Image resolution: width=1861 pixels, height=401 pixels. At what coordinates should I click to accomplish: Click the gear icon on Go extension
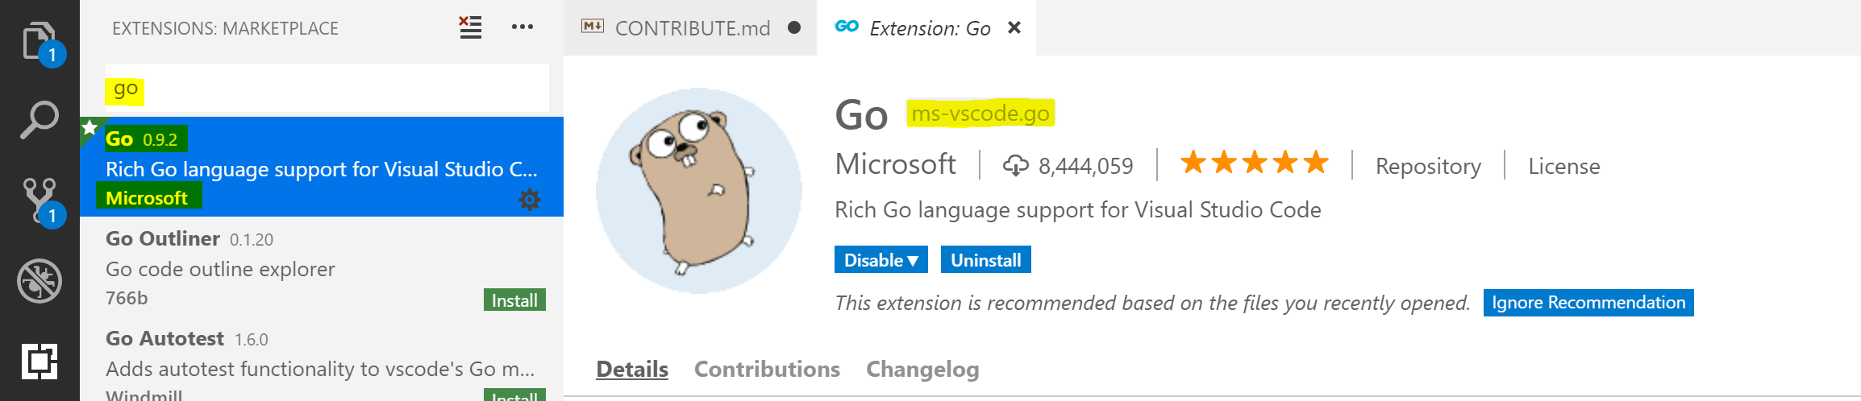[529, 199]
